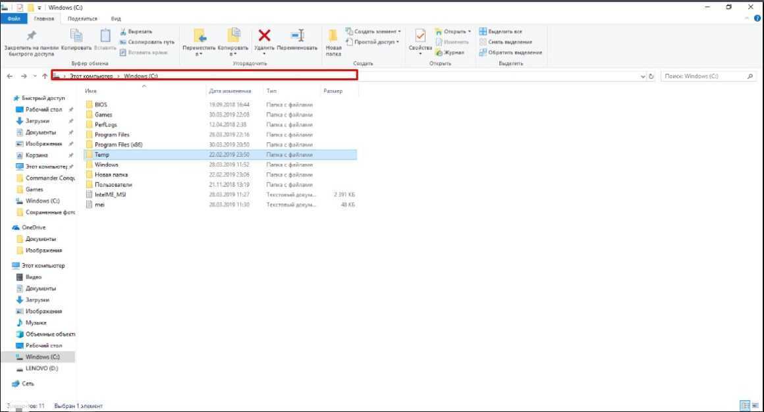Switch to the Поделиться ribbon tab
Screen dimensions: 764x412
coord(82,19)
